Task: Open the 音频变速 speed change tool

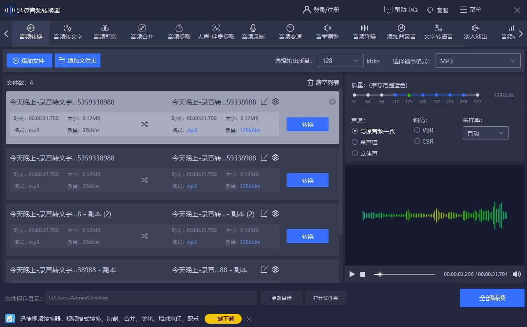Action: [290, 33]
